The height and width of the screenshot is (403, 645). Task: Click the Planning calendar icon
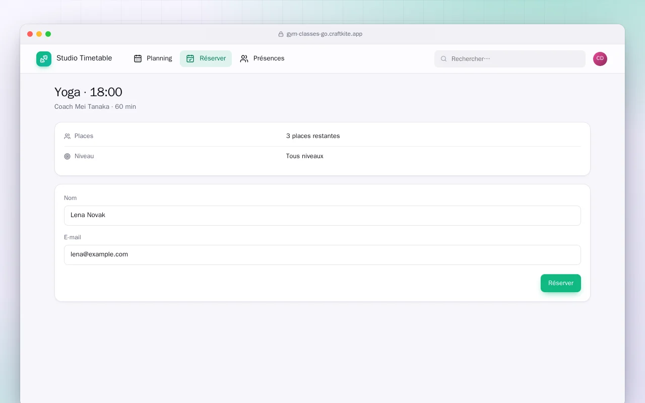138,58
